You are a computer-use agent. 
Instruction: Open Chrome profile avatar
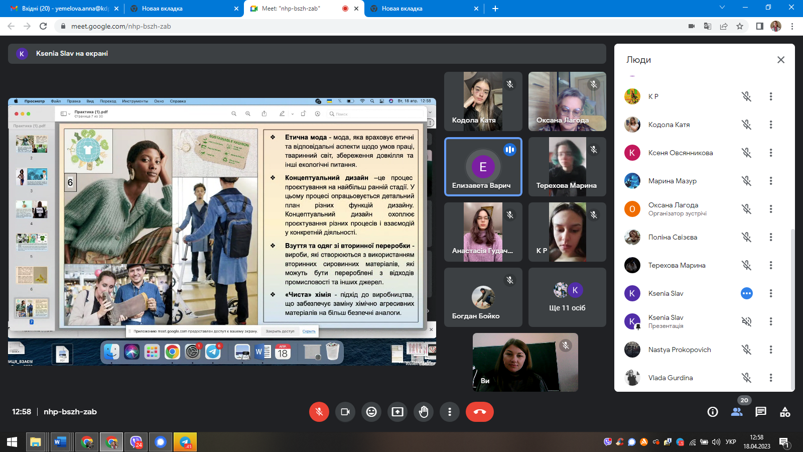pyautogui.click(x=776, y=26)
